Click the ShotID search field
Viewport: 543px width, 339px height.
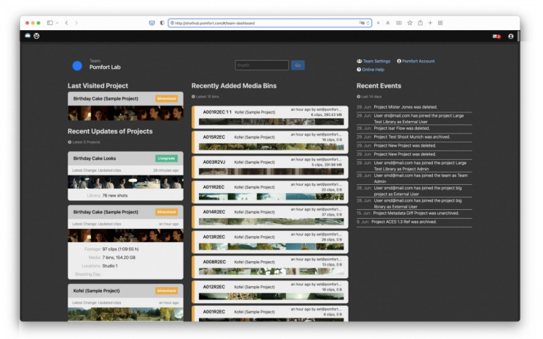coord(262,65)
